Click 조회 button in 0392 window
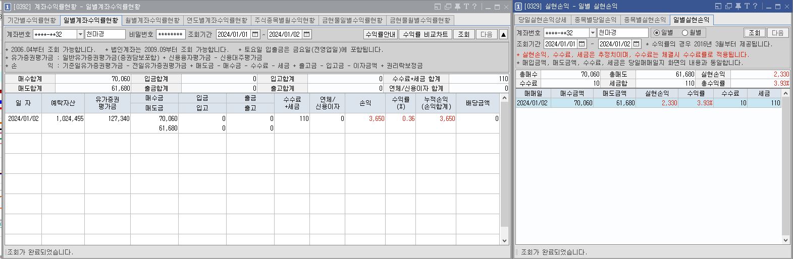 click(464, 34)
